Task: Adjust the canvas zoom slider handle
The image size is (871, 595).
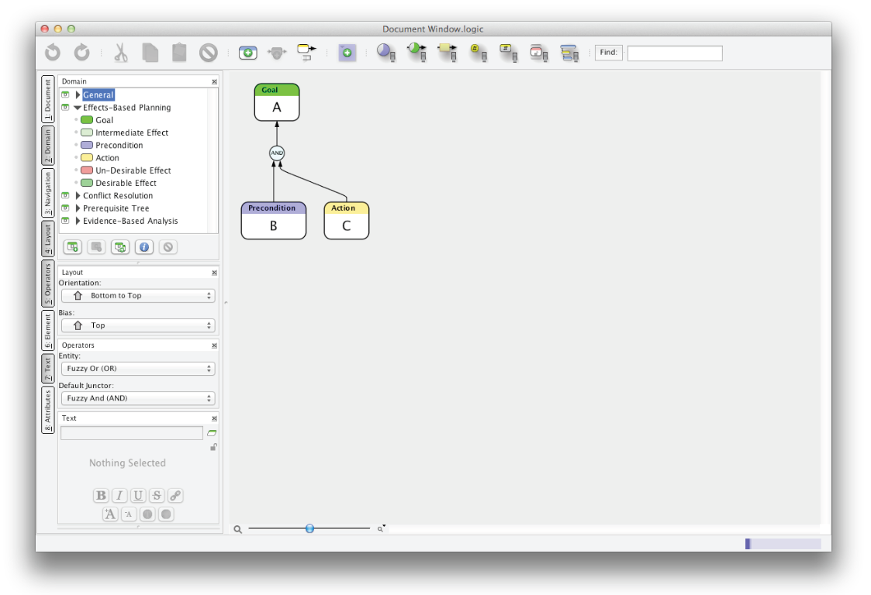Action: (310, 528)
